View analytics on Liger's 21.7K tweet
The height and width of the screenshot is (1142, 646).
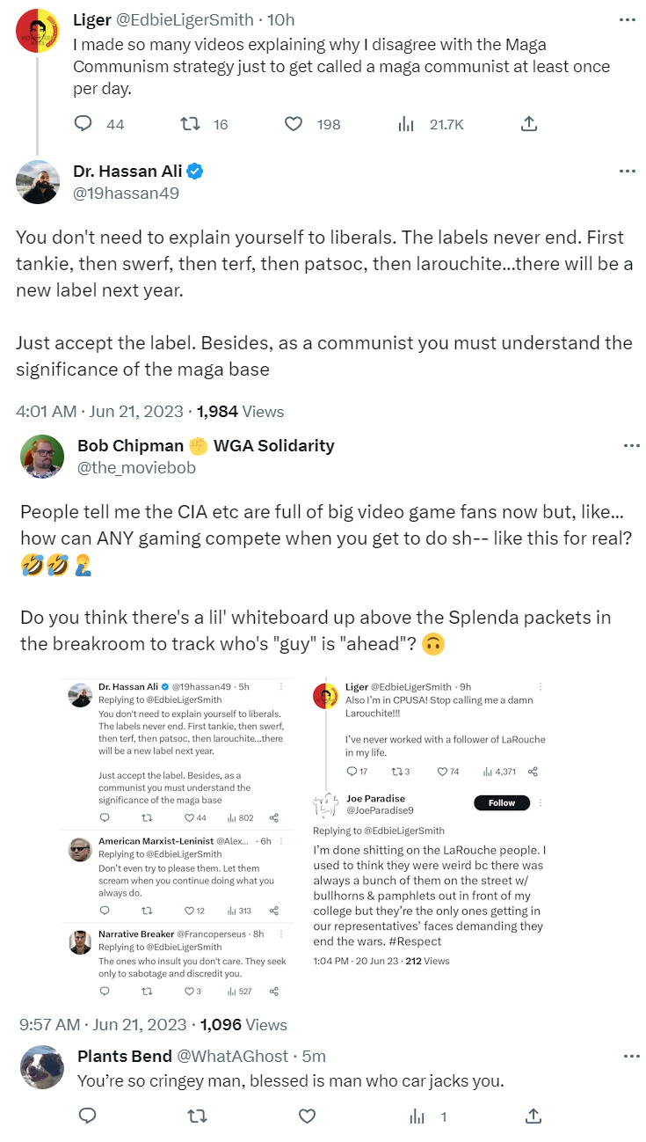[x=406, y=124]
